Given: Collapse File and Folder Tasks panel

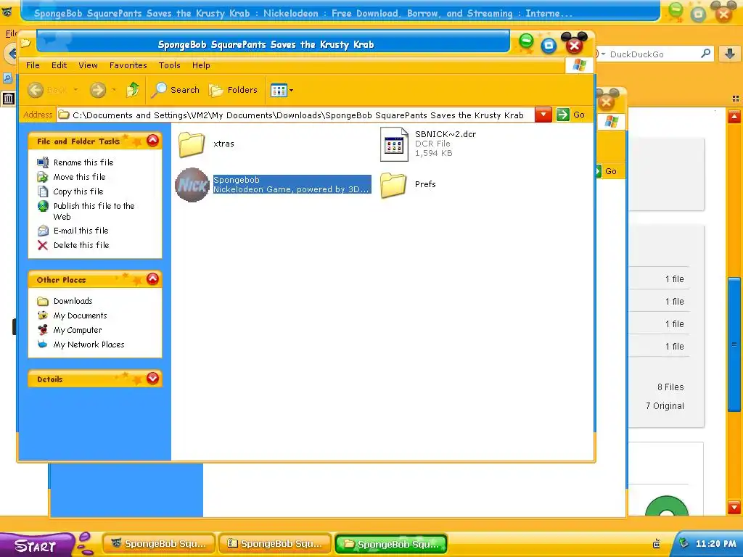Looking at the screenshot, I should (x=152, y=140).
